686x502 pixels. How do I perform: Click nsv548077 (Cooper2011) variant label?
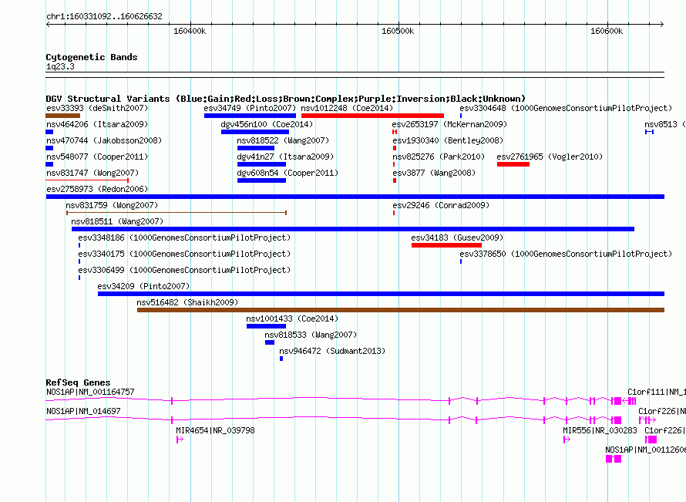click(97, 157)
